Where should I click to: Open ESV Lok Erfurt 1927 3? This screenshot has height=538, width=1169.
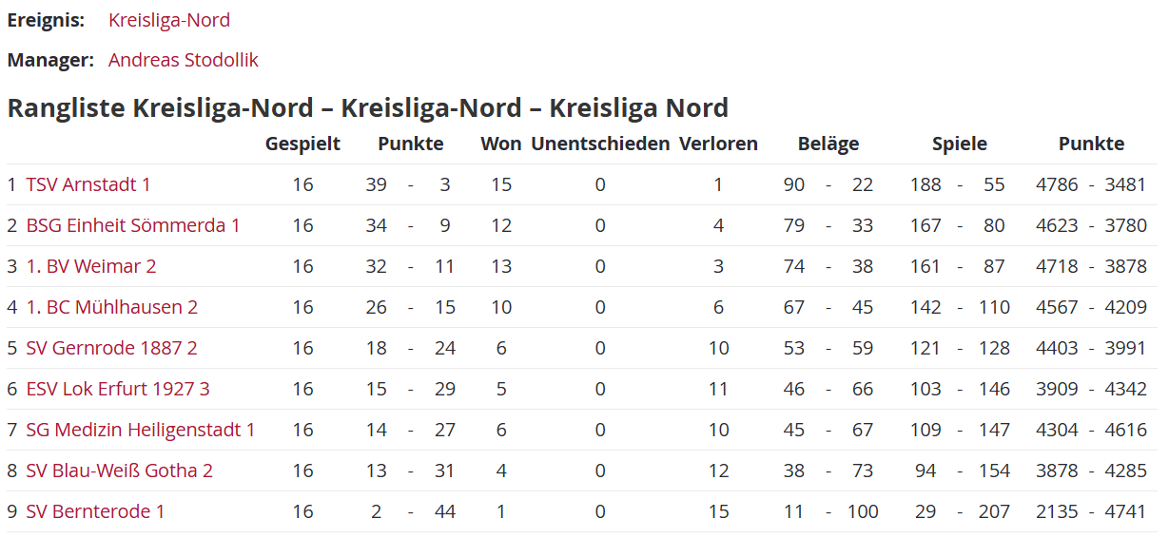[118, 389]
